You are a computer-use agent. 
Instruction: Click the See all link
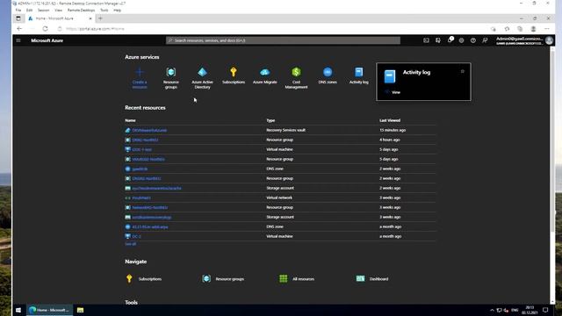[131, 244]
